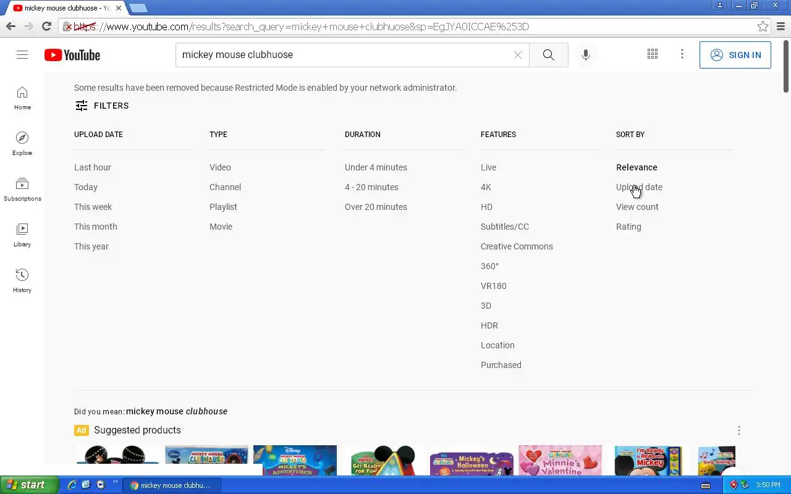The image size is (791, 494).
Task: Click the insecure HTTPS warning icon
Action: [x=68, y=27]
